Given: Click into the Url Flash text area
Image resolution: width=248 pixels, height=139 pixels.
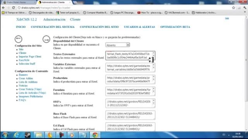Looking at the screenshot, I should (x=130, y=127).
